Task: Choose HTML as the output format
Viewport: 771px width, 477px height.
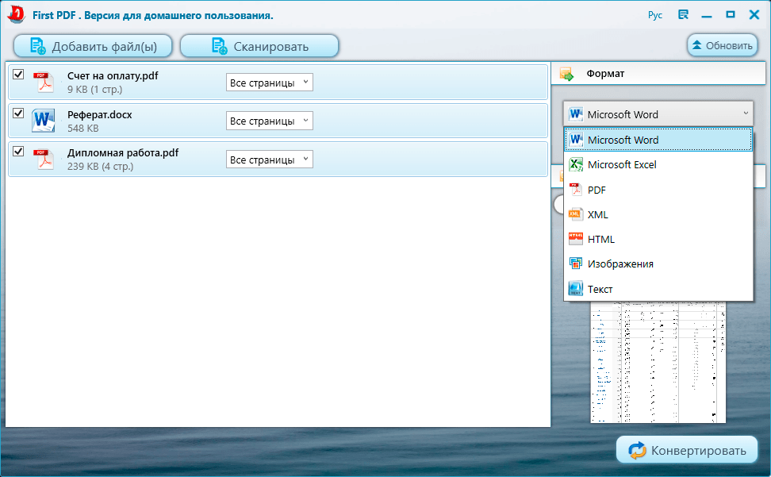Action: [x=658, y=239]
